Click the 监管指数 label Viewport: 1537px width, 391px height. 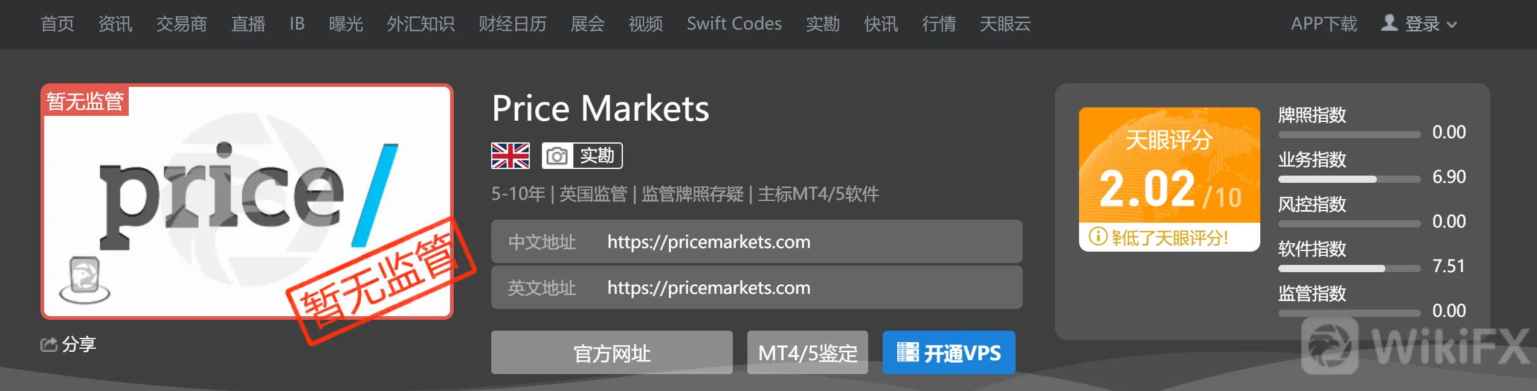1312,293
